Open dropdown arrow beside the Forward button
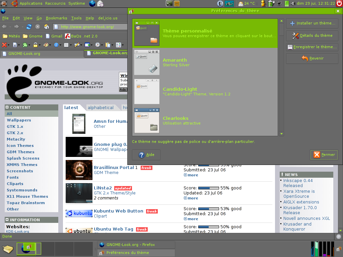This screenshot has height=257, width=343. [22, 27]
